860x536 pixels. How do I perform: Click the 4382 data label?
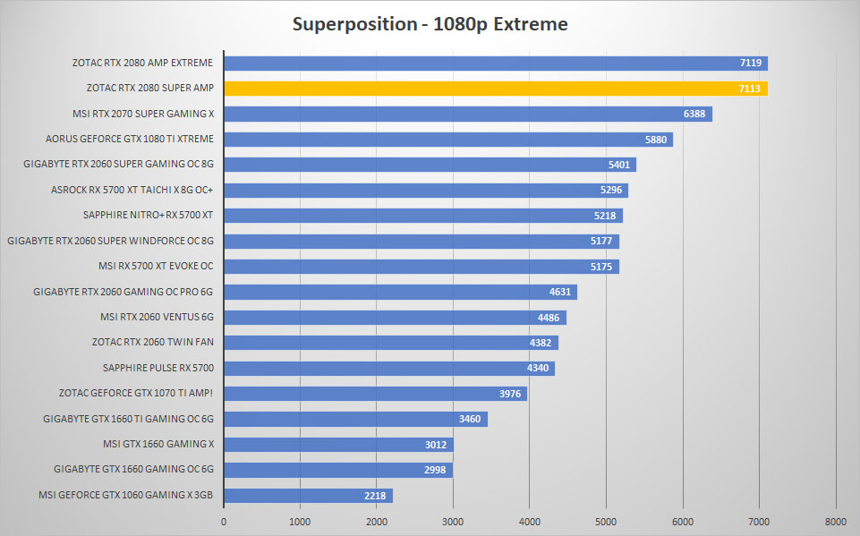(x=541, y=343)
